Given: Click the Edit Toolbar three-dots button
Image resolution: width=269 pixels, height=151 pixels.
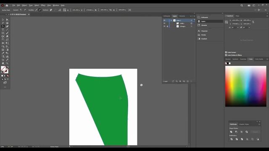Looking at the screenshot, I should (x=5, y=87).
